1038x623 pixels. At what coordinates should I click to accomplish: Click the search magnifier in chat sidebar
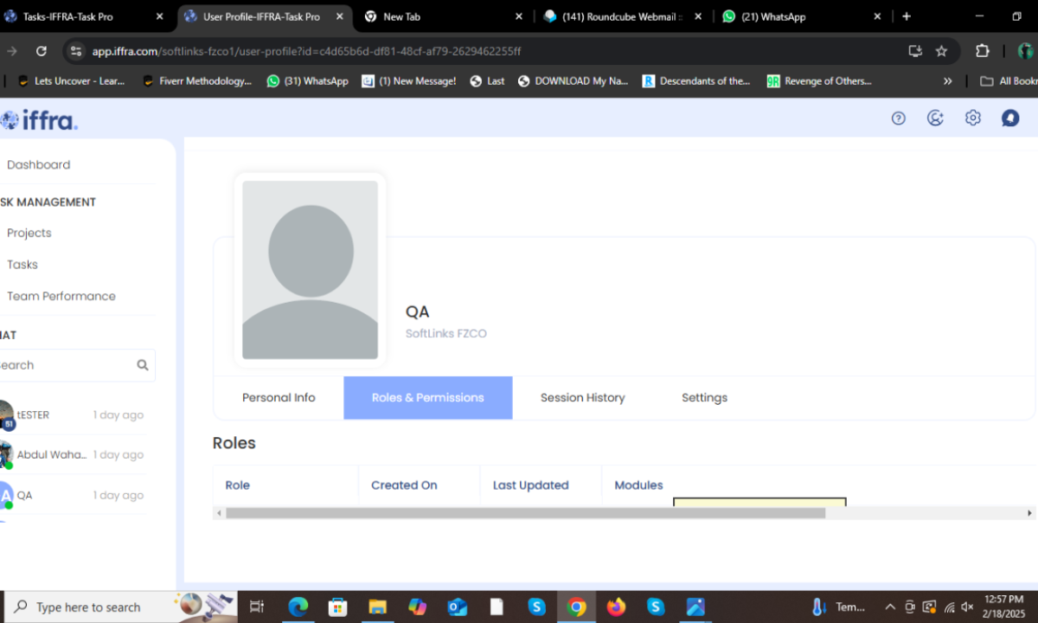tap(143, 365)
